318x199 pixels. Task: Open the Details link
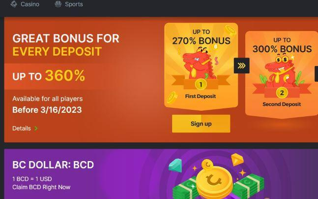pos(22,128)
